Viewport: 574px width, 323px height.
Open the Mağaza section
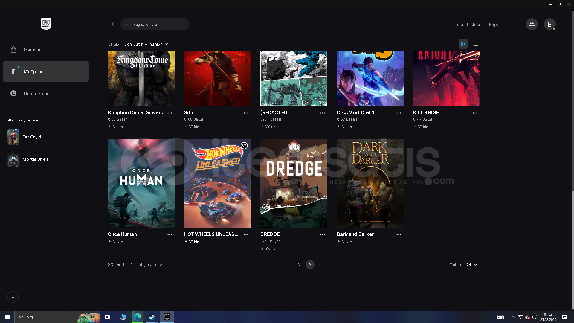click(x=46, y=50)
